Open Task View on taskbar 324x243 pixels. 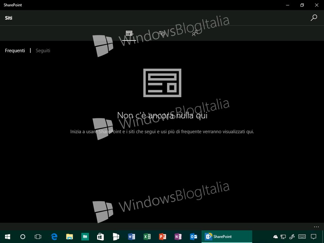tap(38, 237)
